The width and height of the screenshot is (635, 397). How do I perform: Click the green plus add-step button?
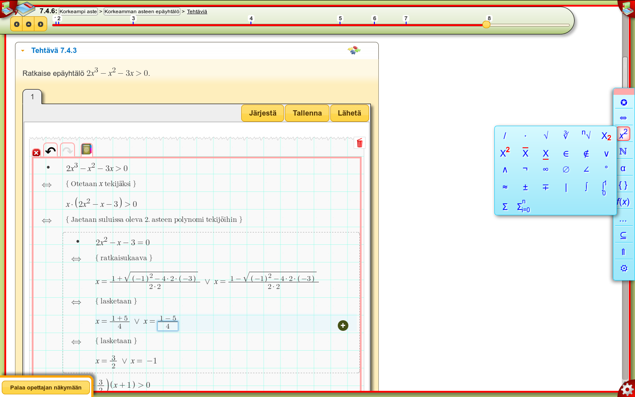pyautogui.click(x=343, y=326)
